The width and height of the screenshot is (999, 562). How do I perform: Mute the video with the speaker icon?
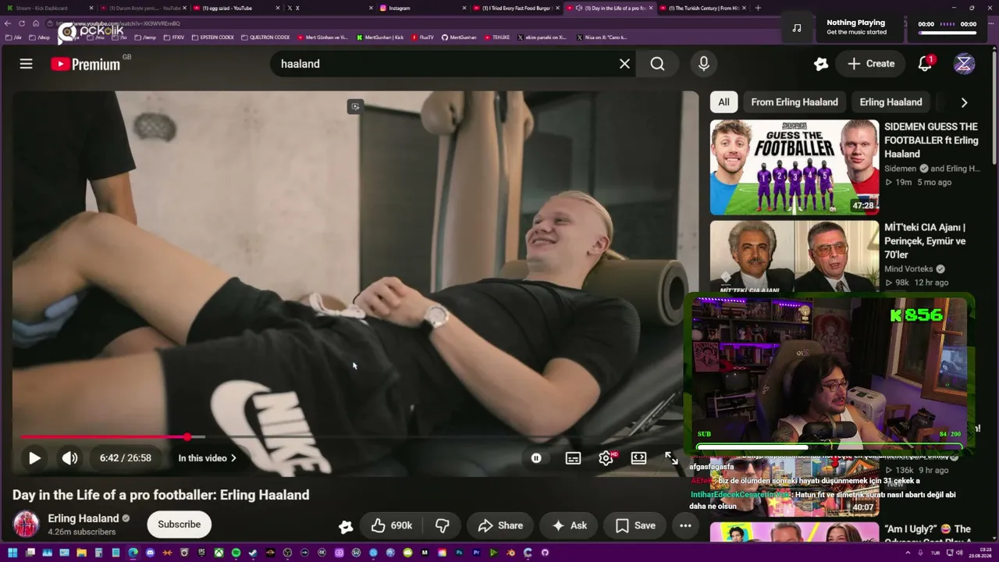69,458
